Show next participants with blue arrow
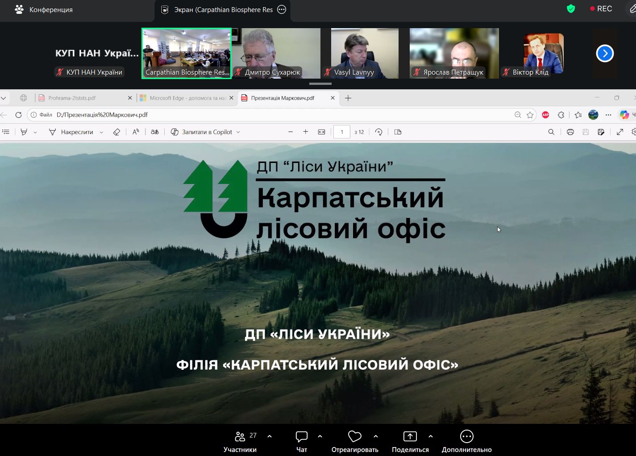 click(605, 54)
